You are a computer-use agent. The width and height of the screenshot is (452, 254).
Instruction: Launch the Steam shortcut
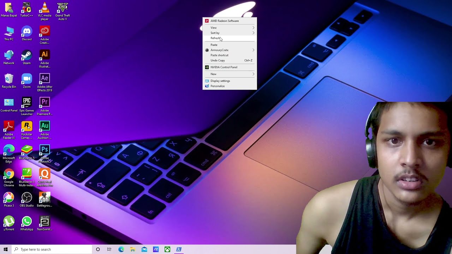click(x=26, y=58)
